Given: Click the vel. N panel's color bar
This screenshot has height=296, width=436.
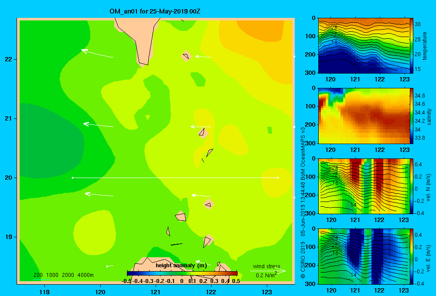Looking at the screenshot, I should coord(412,186).
